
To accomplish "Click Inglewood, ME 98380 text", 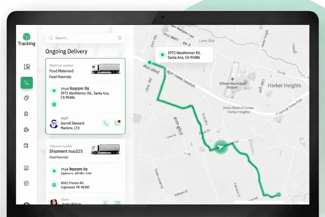I will pyautogui.click(x=75, y=187).
